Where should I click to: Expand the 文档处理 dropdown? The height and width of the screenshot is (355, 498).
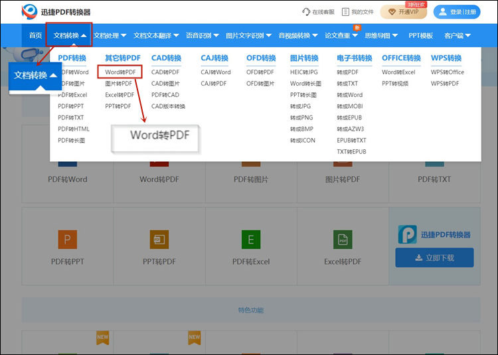[110, 36]
